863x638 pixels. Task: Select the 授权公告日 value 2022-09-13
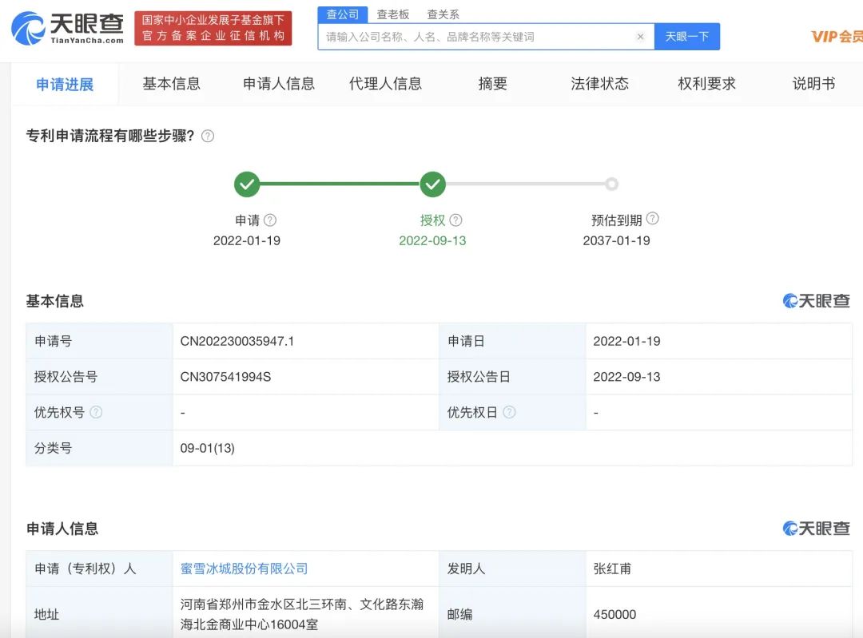pyautogui.click(x=627, y=377)
